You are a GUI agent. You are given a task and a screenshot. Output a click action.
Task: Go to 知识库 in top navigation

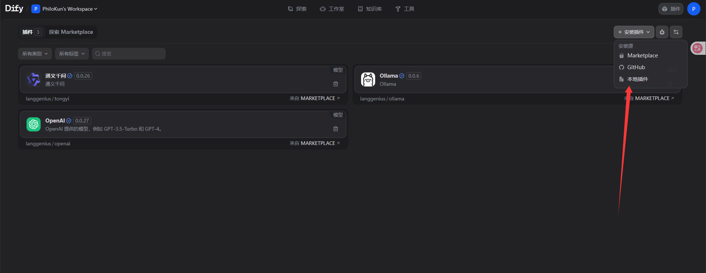click(x=370, y=9)
